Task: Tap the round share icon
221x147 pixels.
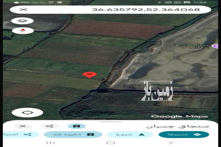Action: [50, 126]
